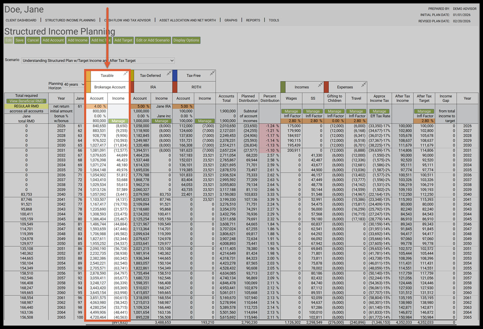Viewport: 483px width, 329px height.
Task: Click Accounts Total value 2,010,650
Action: pos(228,126)
